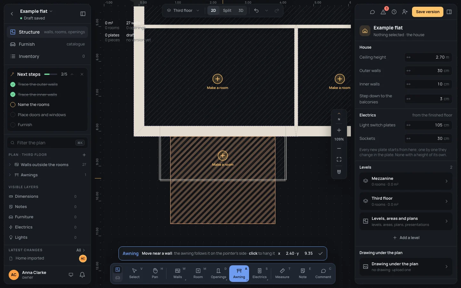
Task: Open version history clock icon
Action: (x=394, y=12)
